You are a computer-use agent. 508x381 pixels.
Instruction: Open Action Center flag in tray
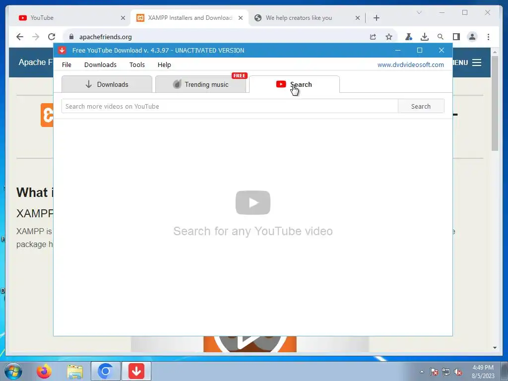coord(434,372)
